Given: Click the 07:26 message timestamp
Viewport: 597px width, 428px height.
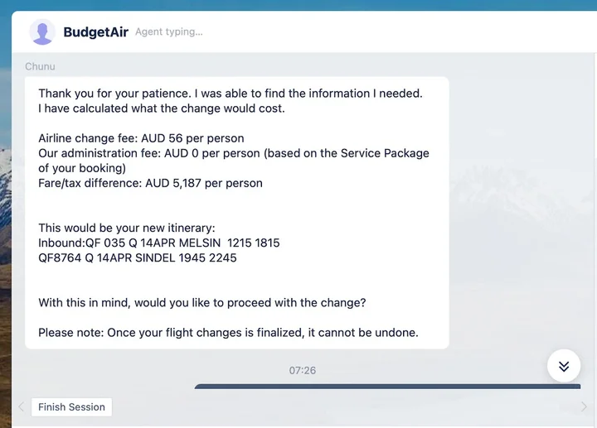Looking at the screenshot, I should (x=303, y=370).
